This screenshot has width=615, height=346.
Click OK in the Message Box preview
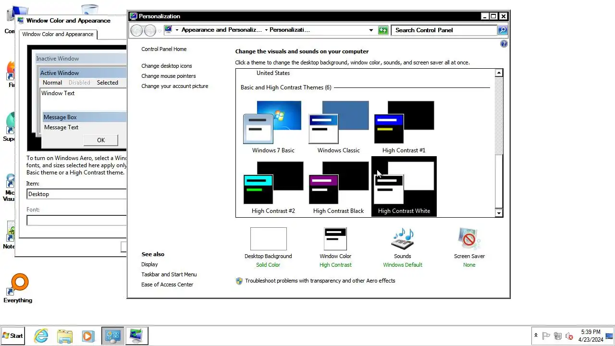[100, 140]
